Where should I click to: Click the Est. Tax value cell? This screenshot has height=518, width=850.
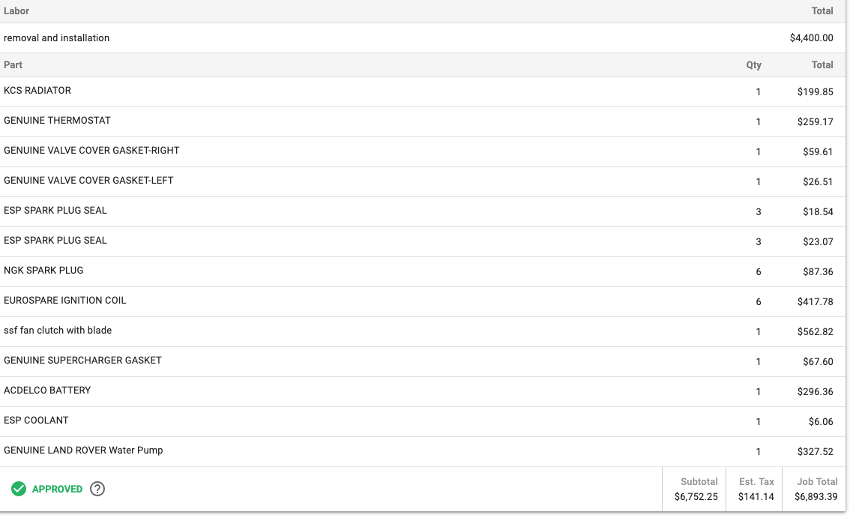[756, 496]
